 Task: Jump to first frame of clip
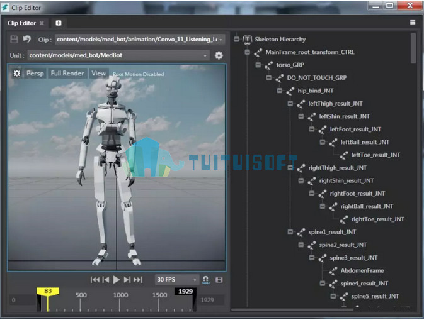point(95,280)
